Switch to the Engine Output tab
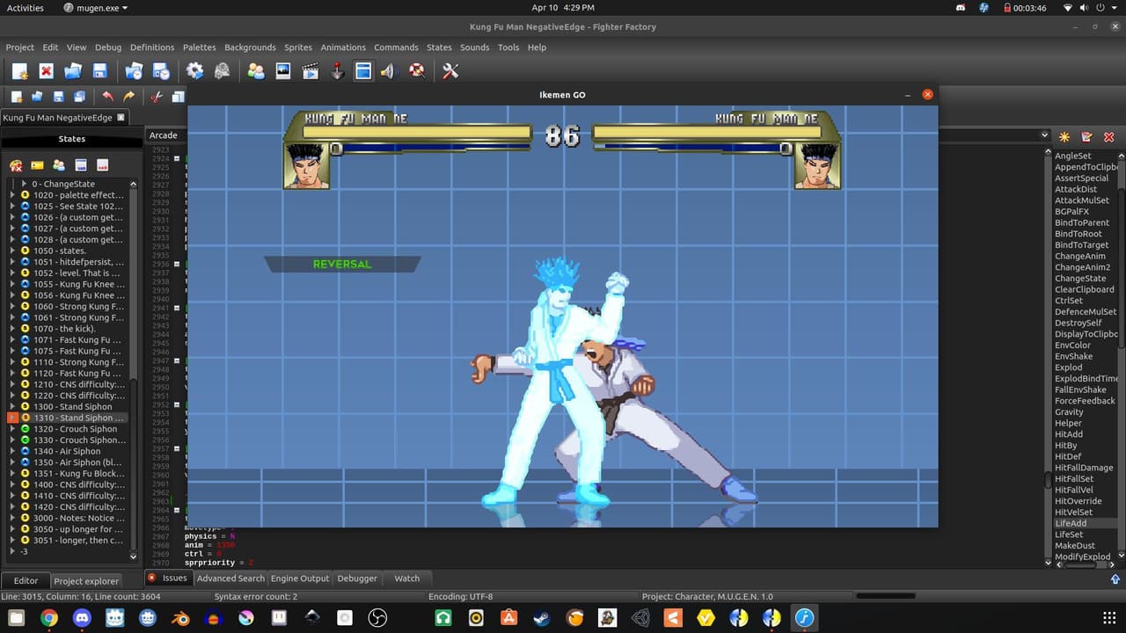 (x=300, y=578)
